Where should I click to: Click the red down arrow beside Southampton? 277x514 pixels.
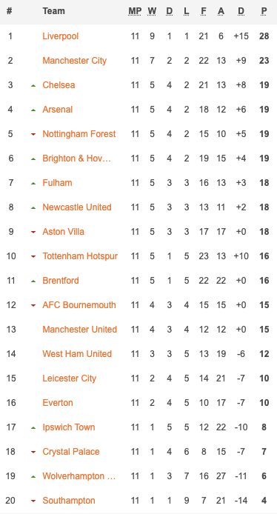tap(33, 501)
